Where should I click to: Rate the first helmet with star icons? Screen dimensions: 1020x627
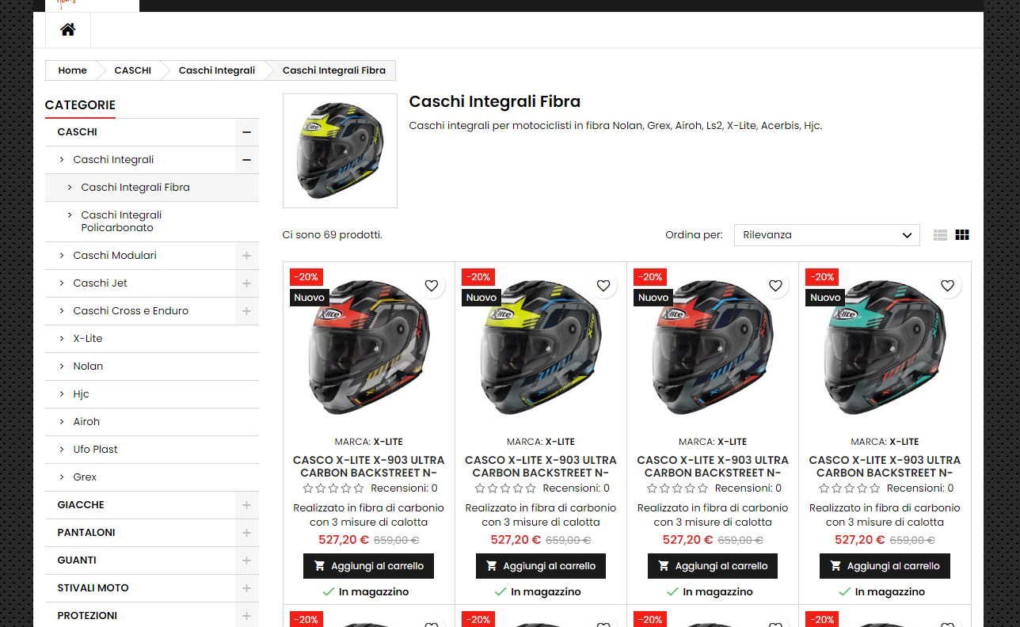333,488
